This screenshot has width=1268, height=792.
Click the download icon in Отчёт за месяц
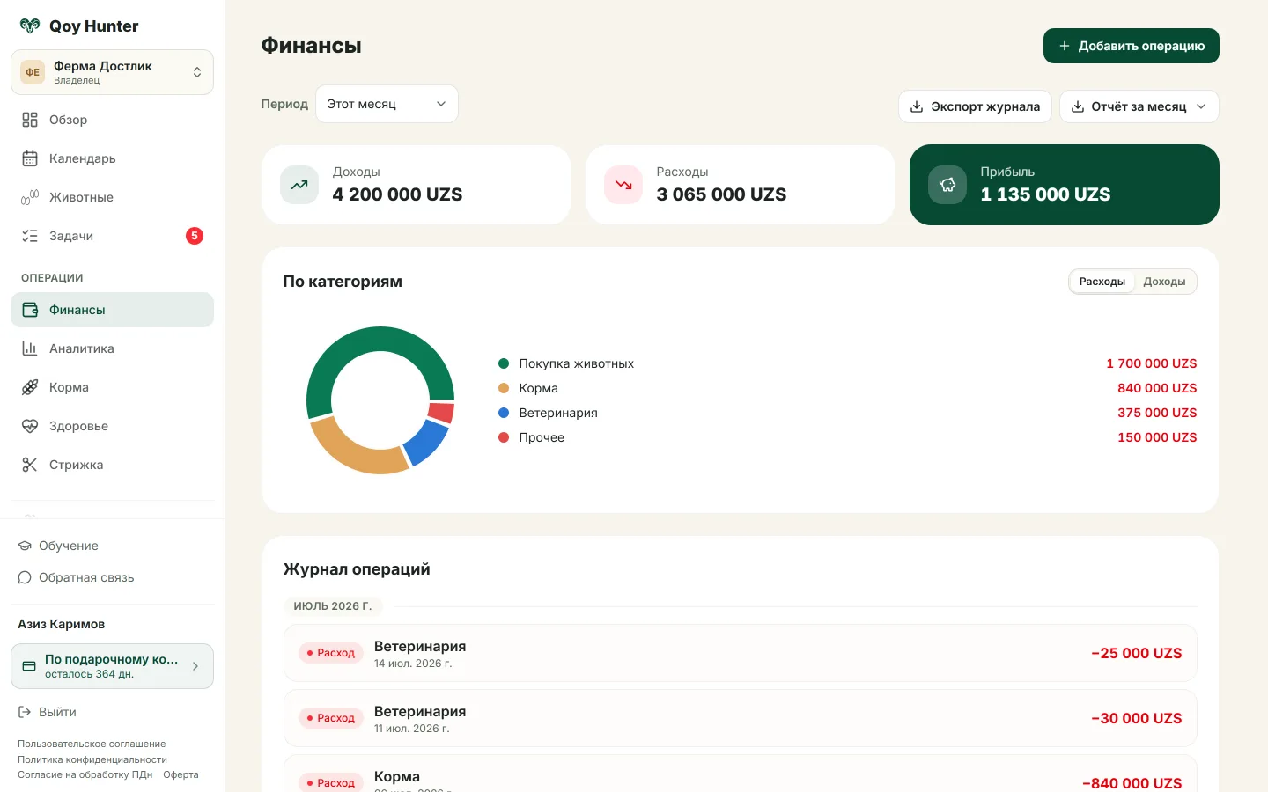[x=1078, y=106]
